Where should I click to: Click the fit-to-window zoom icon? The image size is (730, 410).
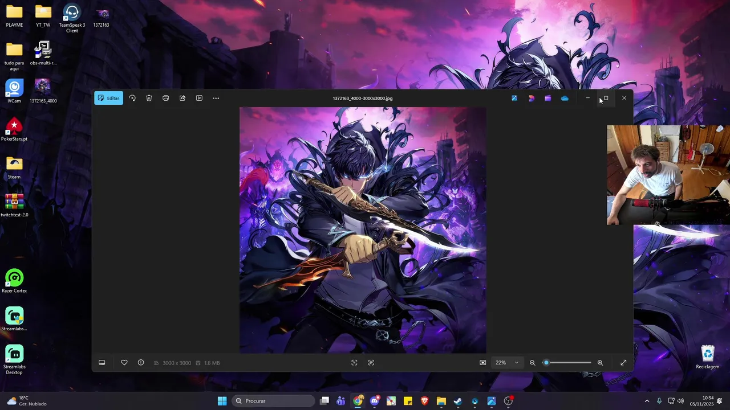(483, 363)
